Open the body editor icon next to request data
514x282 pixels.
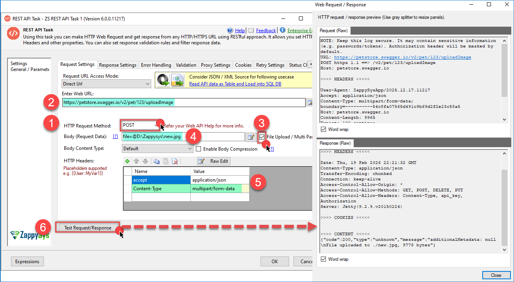click(250, 137)
